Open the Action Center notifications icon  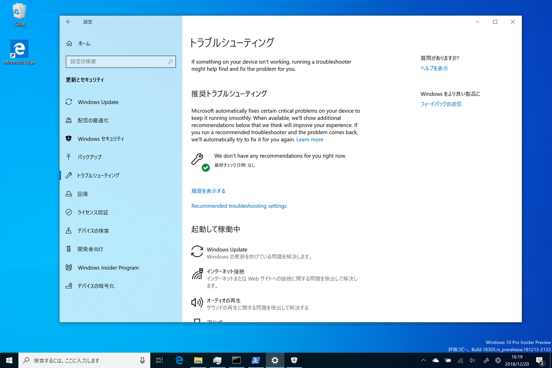click(540, 360)
